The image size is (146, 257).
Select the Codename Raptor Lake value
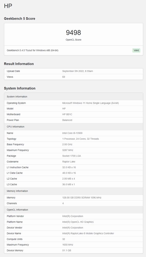tap(69, 162)
